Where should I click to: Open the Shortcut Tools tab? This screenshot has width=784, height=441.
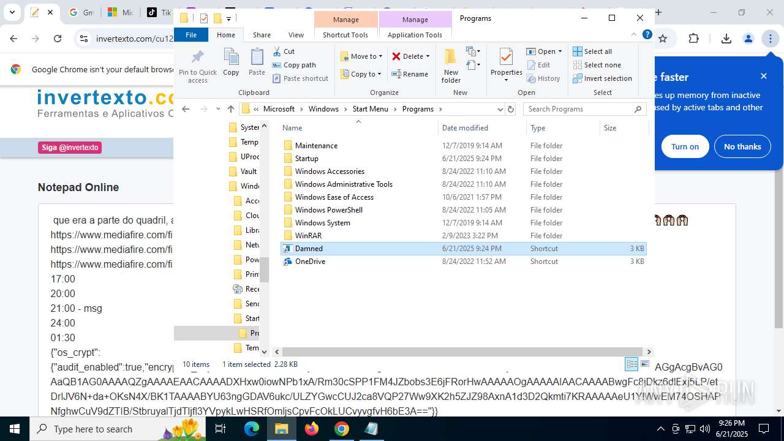tap(345, 35)
